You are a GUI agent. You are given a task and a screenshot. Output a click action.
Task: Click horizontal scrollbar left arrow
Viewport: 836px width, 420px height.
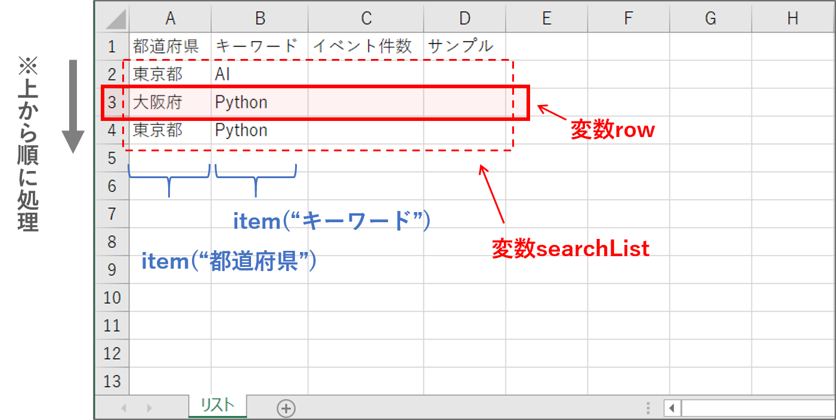tap(672, 408)
